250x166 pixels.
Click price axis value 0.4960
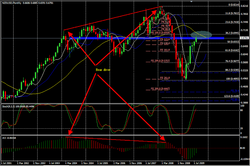tap(244, 79)
